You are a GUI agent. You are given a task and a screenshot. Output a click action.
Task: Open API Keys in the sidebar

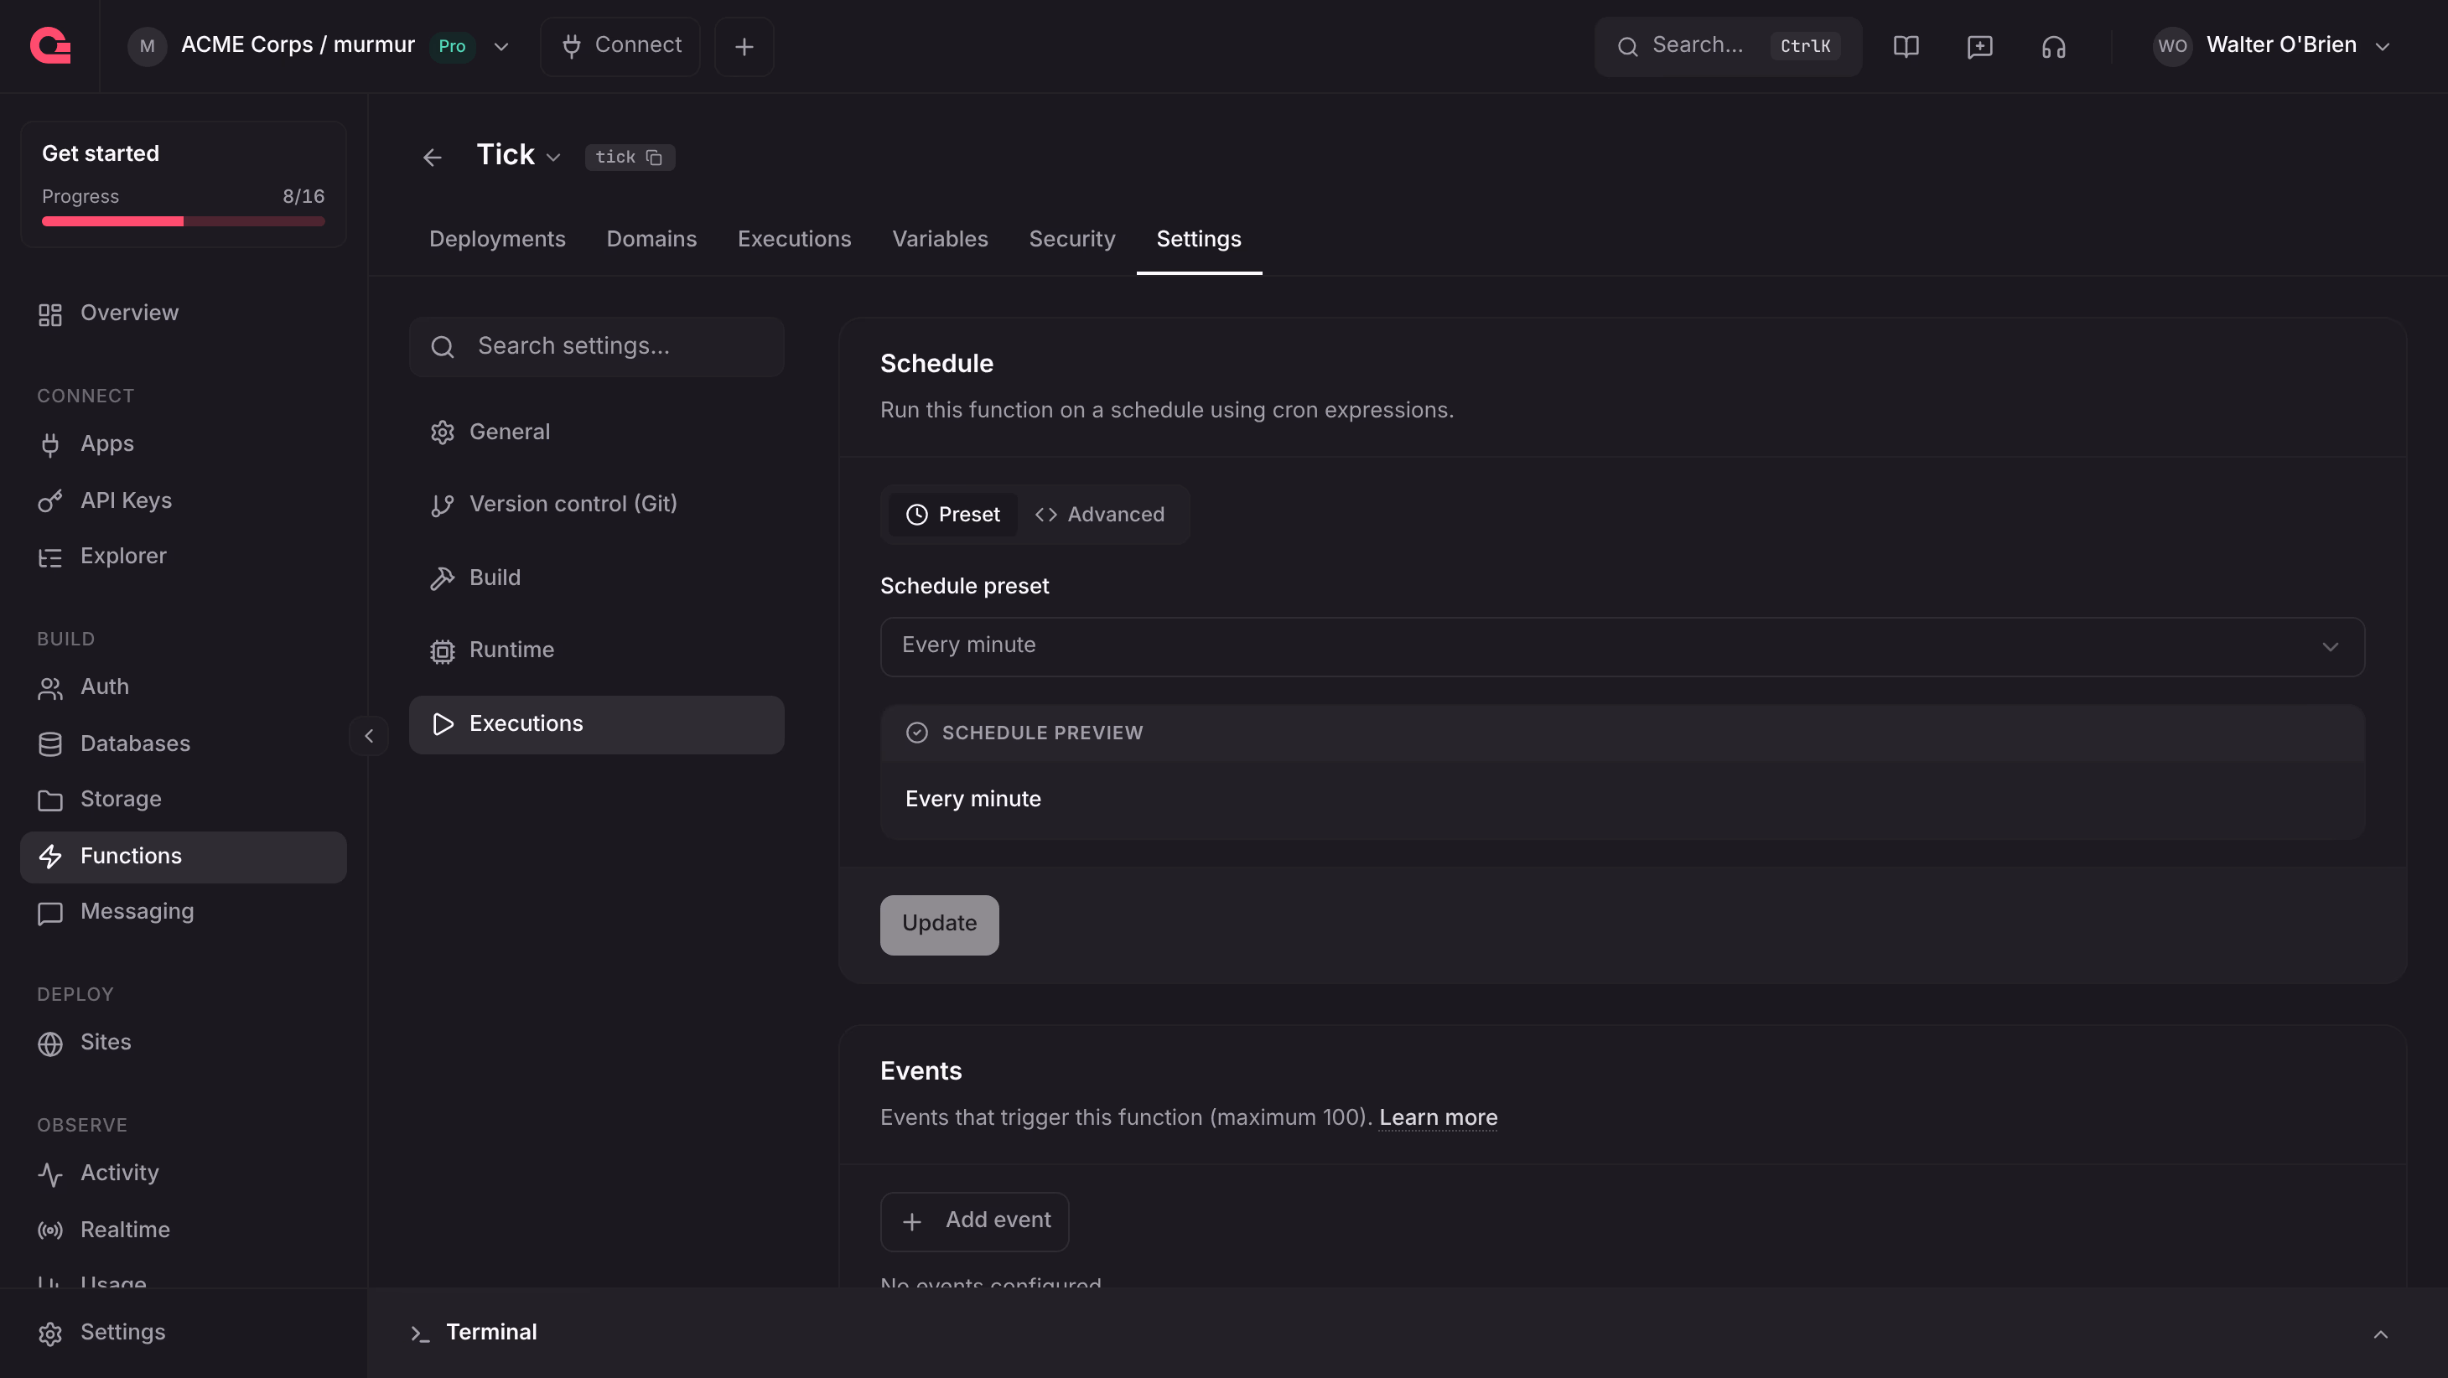click(184, 500)
